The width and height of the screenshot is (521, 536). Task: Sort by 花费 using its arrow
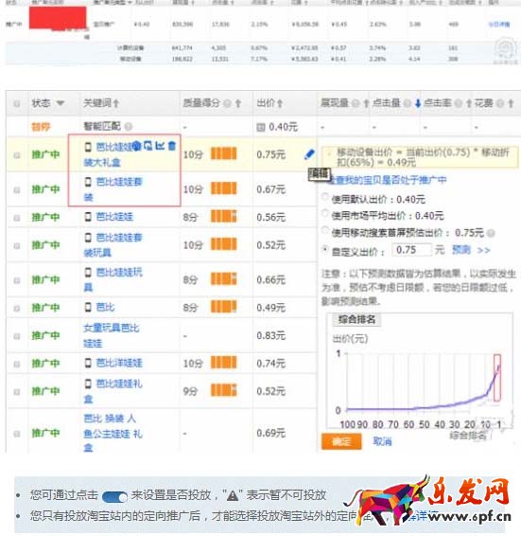pos(511,103)
